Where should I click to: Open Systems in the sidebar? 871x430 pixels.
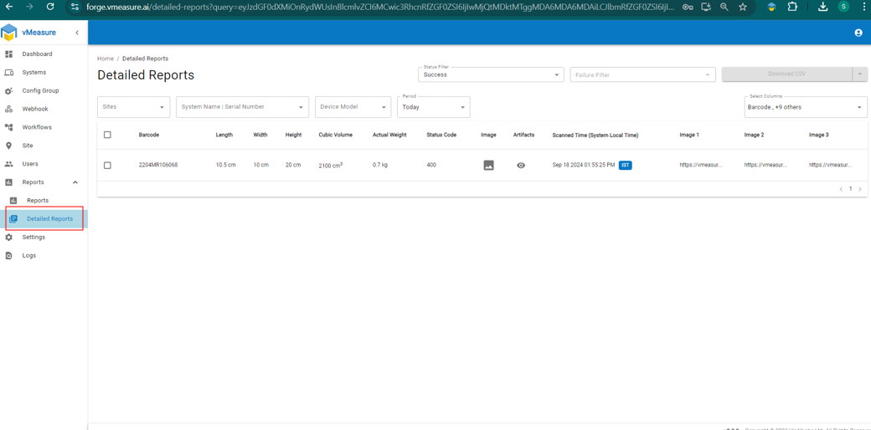33,72
